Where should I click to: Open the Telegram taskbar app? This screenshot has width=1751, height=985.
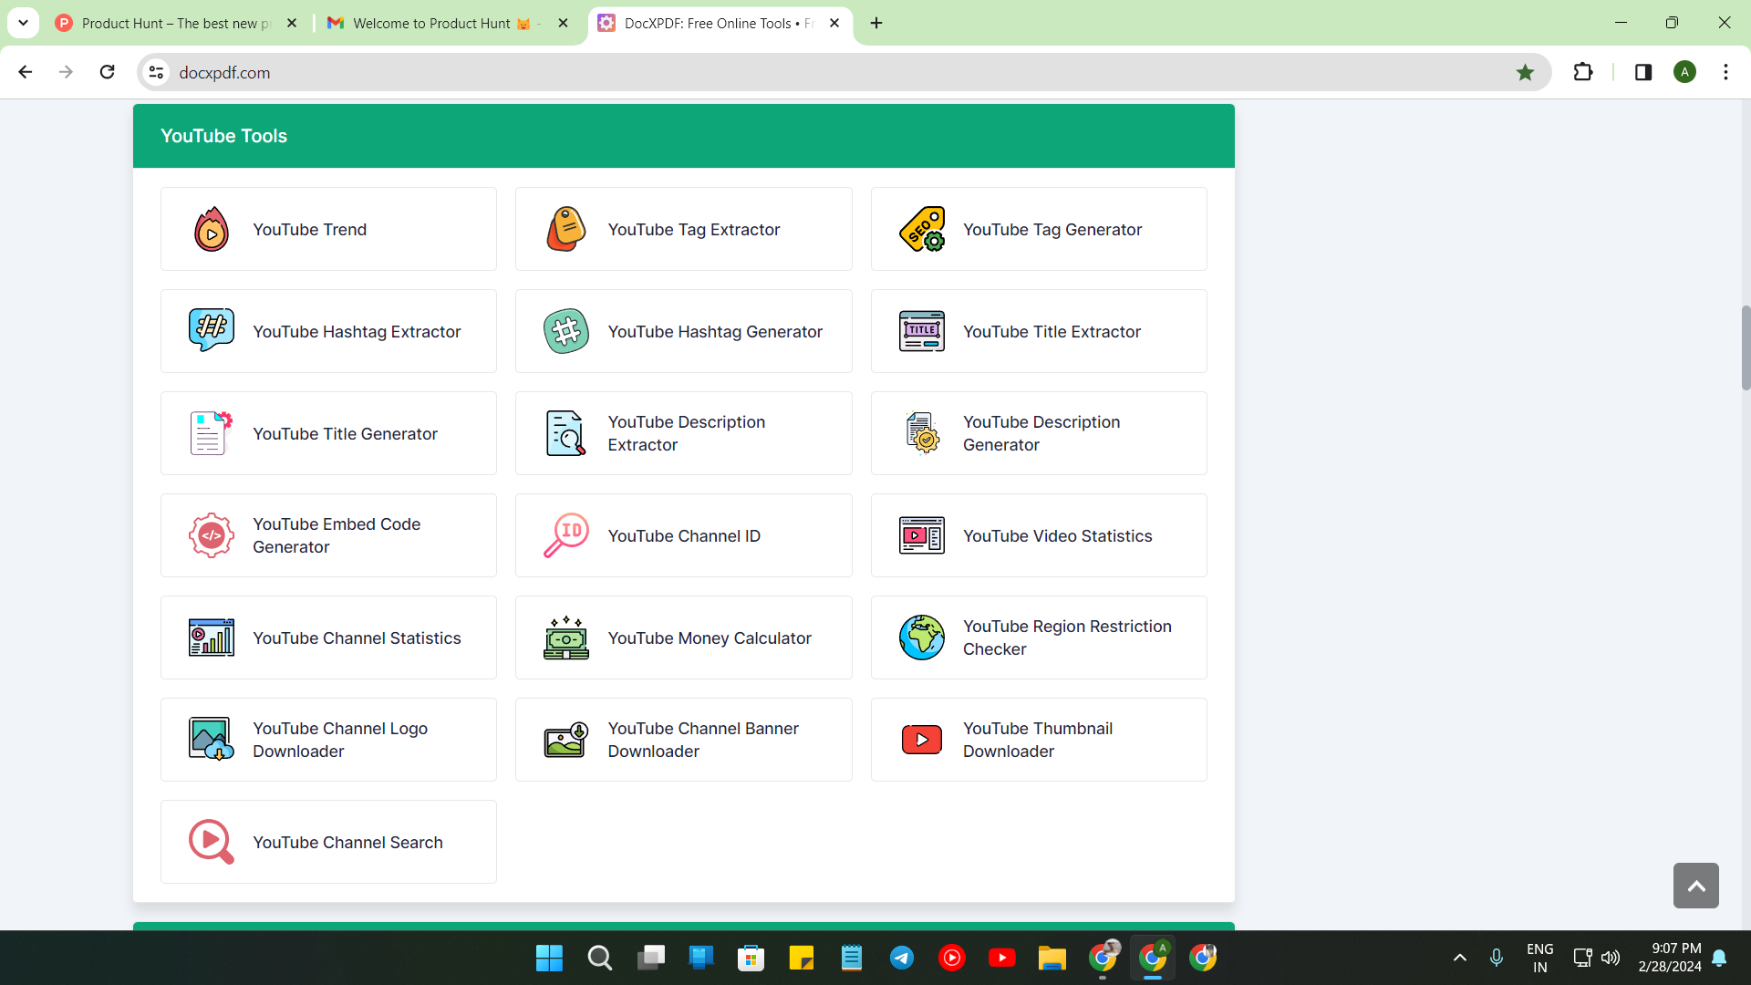coord(902,958)
